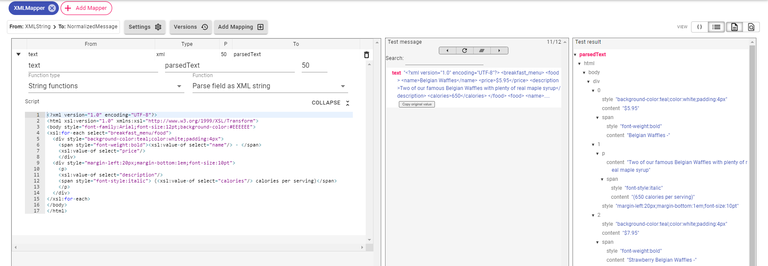
Task: Click line number 9 in the script
Action: coord(38,163)
